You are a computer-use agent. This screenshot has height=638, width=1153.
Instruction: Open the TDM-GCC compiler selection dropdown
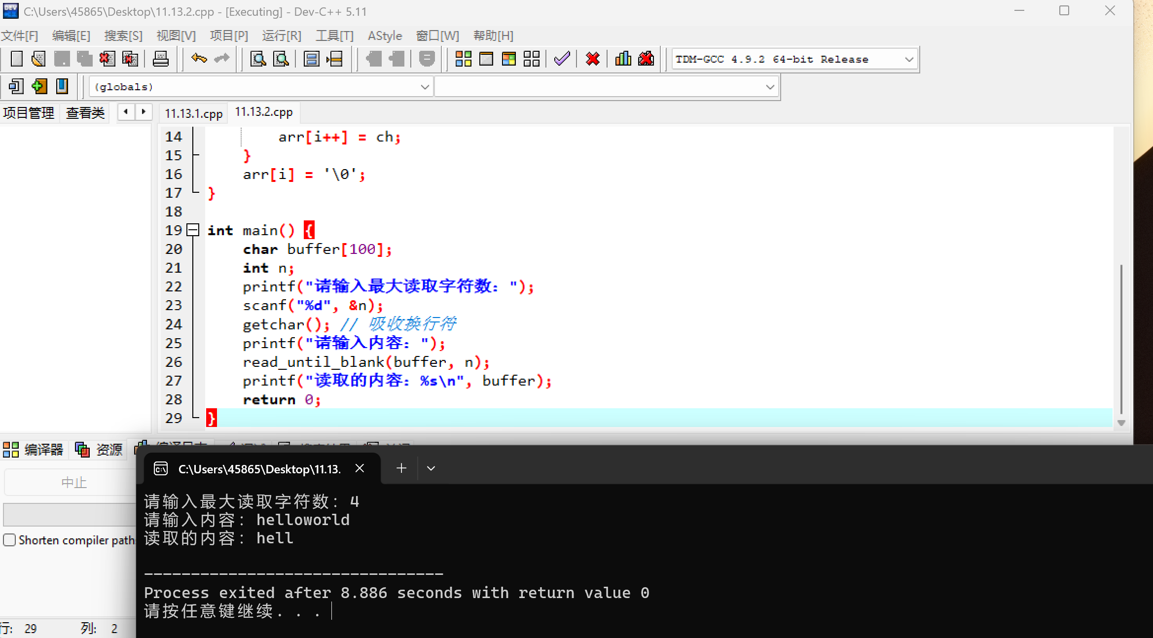click(x=909, y=59)
